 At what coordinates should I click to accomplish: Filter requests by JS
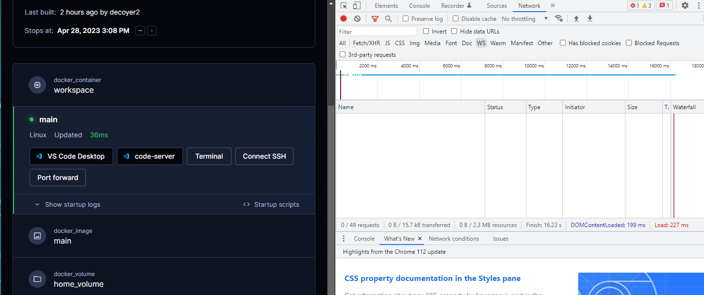click(x=387, y=43)
